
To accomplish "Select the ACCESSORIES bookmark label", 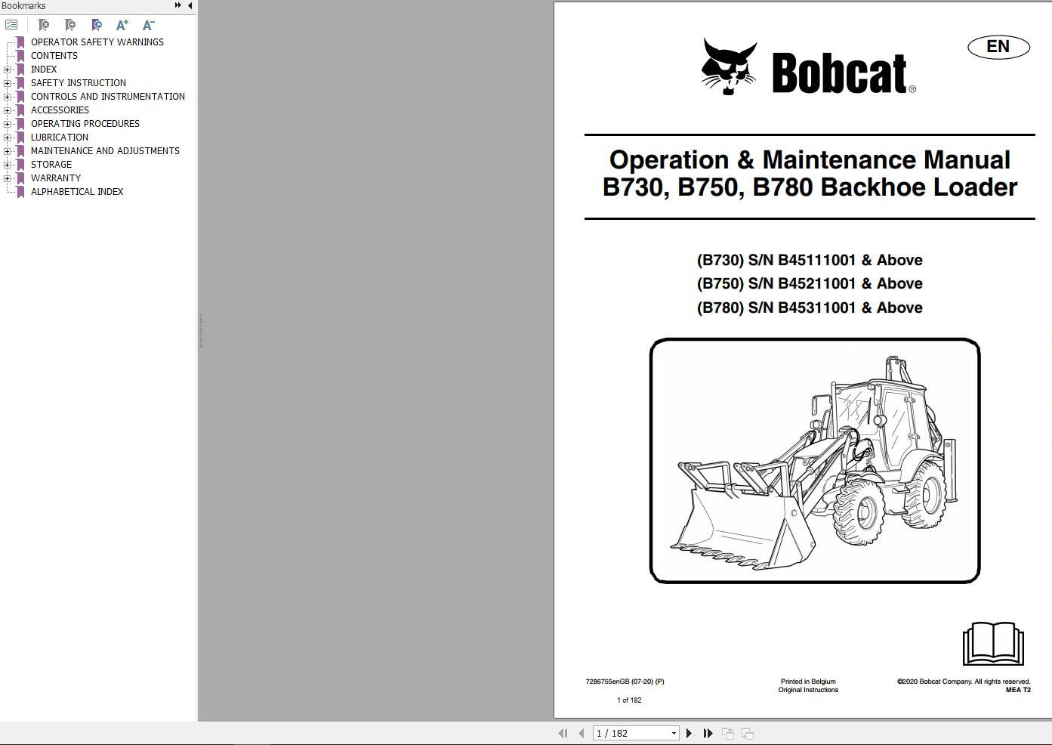I will (60, 110).
